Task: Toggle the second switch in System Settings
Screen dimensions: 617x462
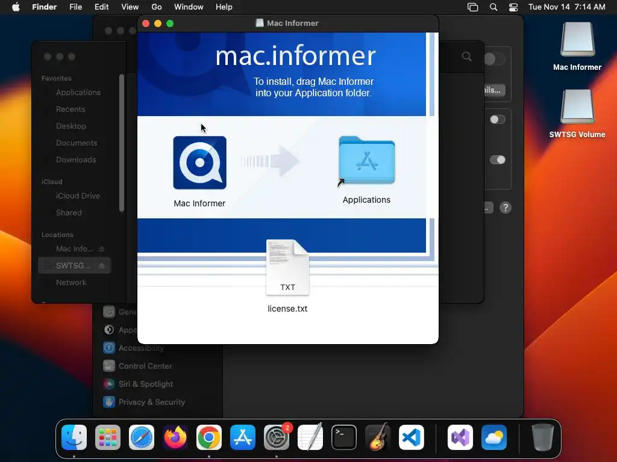Action: pos(498,120)
